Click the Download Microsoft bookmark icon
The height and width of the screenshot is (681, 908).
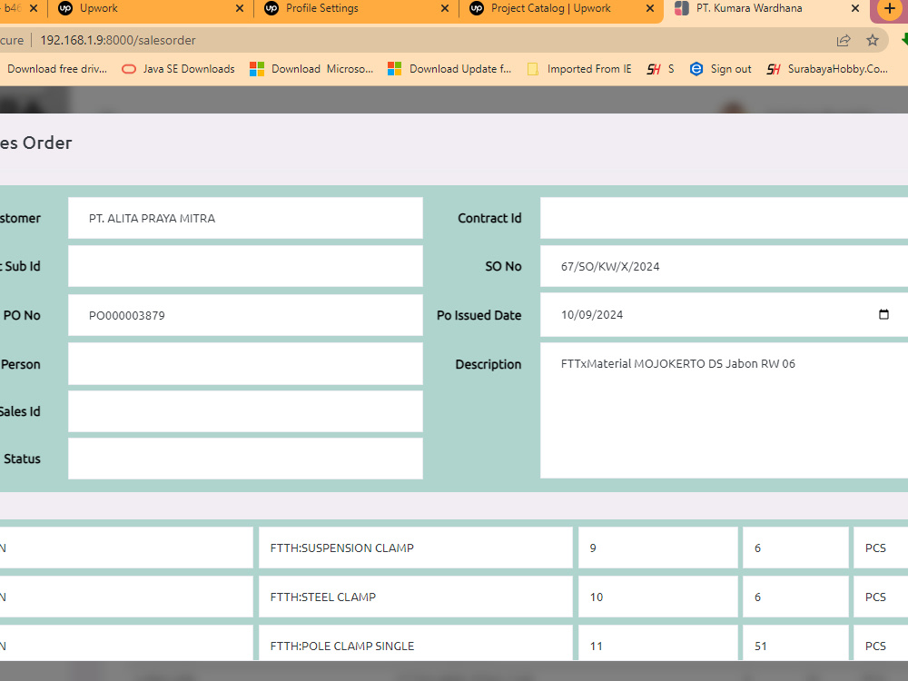coord(255,68)
